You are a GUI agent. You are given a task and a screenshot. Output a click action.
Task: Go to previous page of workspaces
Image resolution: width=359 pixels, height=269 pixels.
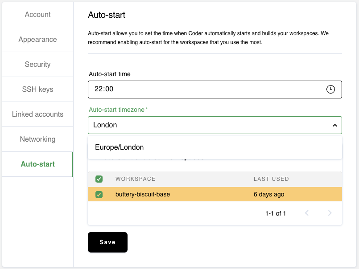coord(307,213)
